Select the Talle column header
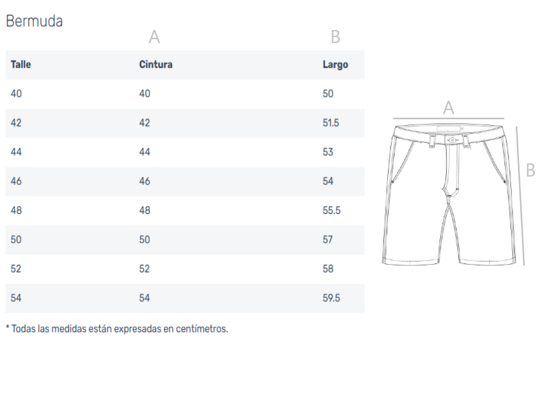 pos(21,65)
